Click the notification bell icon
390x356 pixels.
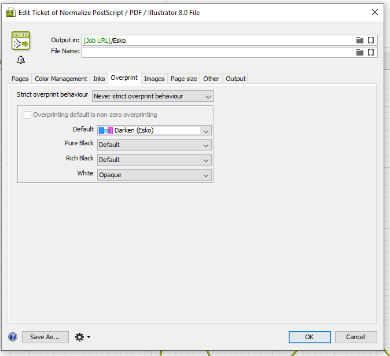21,60
